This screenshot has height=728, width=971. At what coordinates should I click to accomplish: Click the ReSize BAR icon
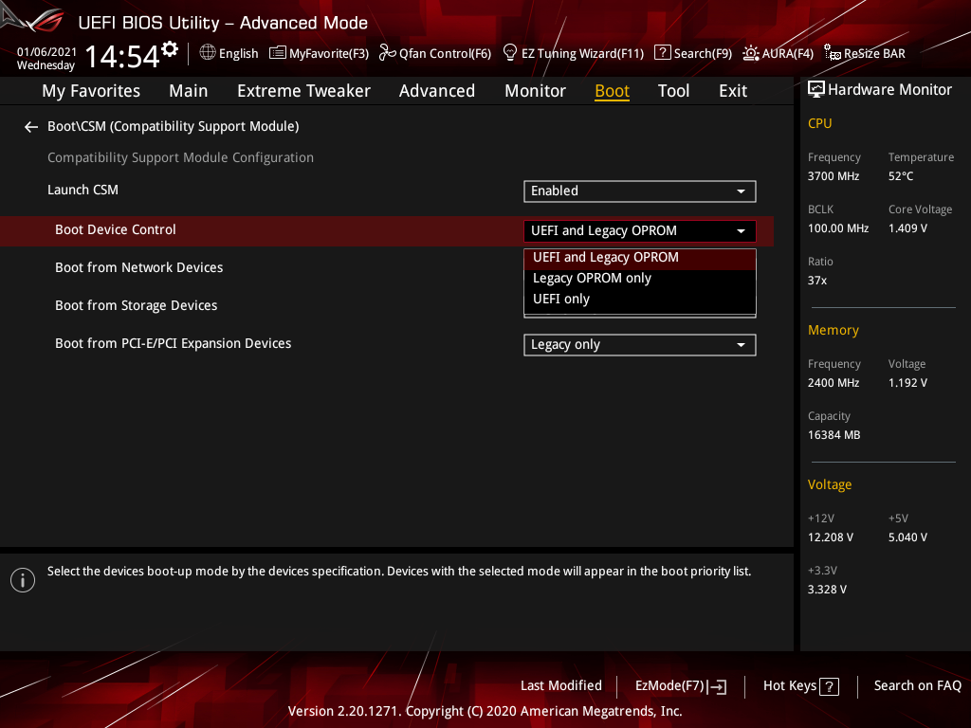[833, 53]
